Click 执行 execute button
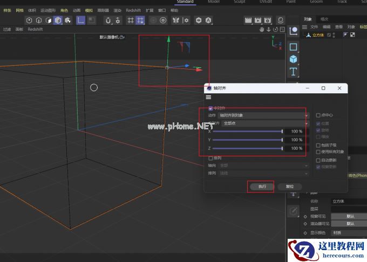 (x=262, y=187)
